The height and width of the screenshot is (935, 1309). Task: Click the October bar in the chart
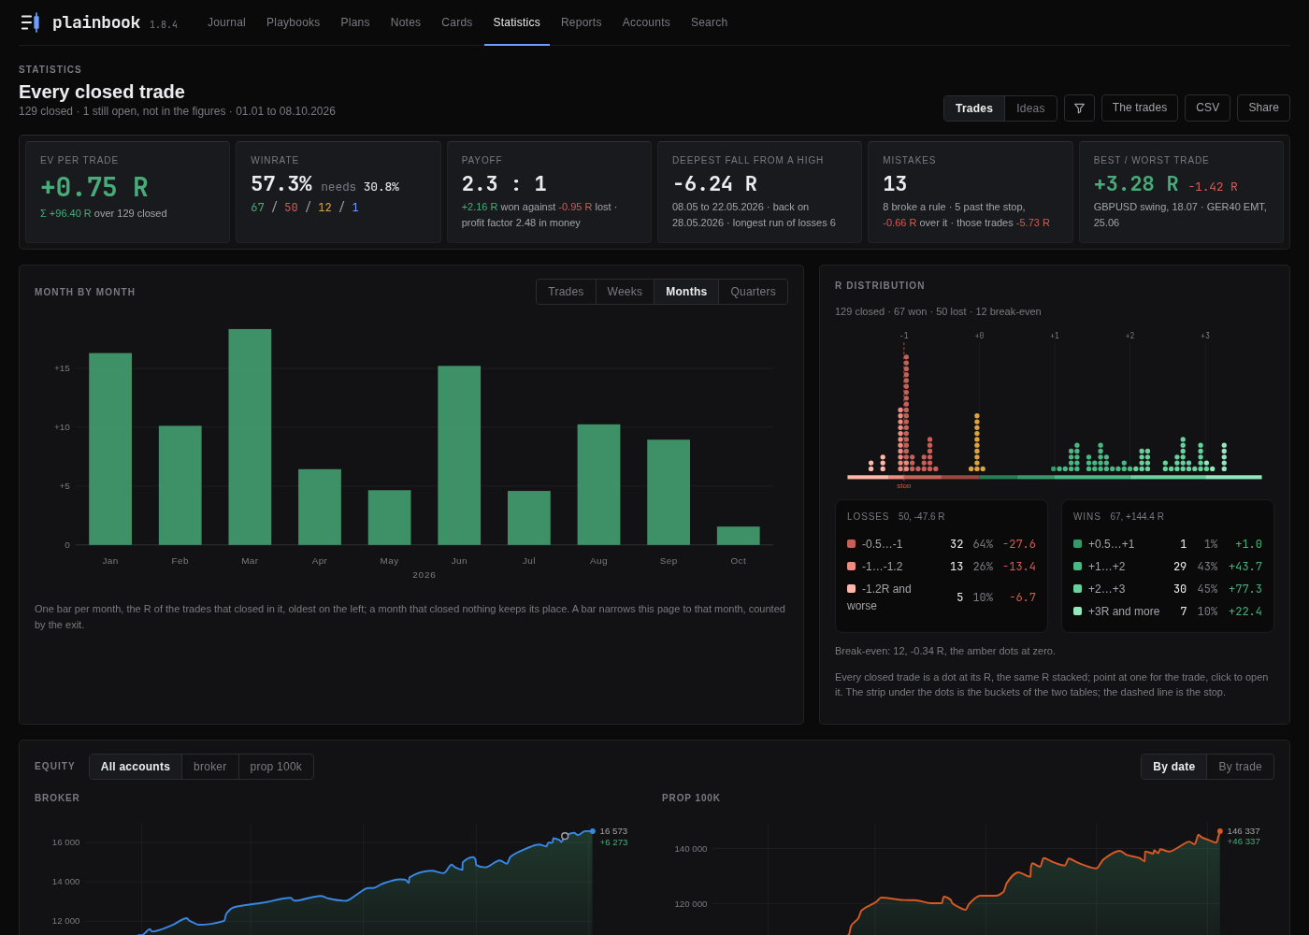739,536
